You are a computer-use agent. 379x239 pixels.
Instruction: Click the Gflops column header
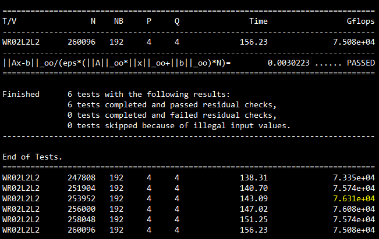(360, 21)
